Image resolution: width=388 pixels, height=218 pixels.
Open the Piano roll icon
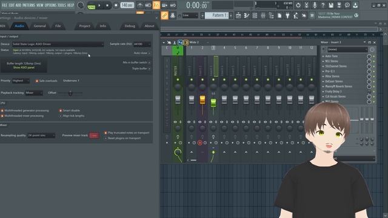tap(247, 16)
